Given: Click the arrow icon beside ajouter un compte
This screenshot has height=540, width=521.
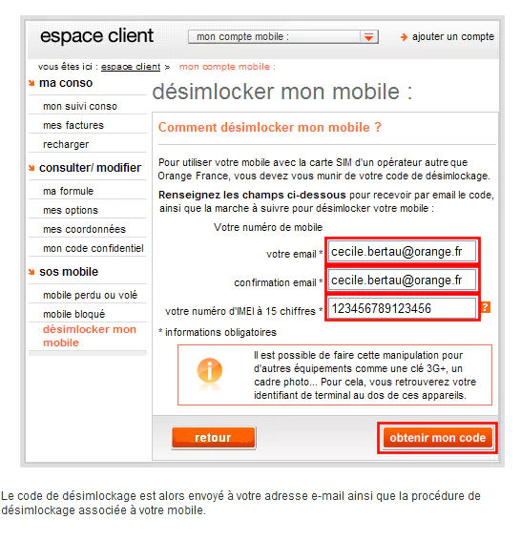Looking at the screenshot, I should coord(404,37).
